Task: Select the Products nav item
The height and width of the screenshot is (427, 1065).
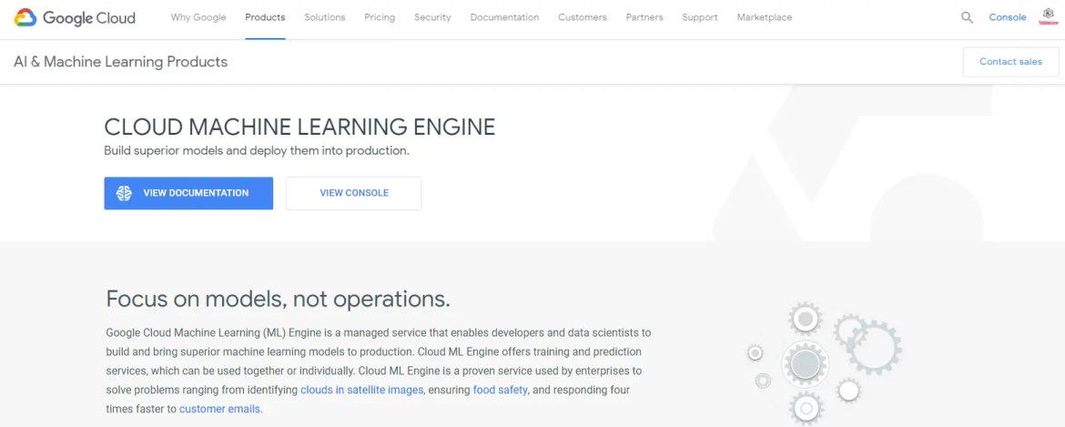Action: tap(265, 17)
